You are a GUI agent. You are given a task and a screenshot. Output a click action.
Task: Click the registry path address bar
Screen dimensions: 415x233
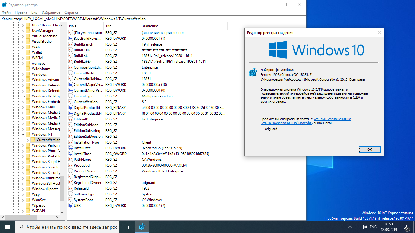[153, 19]
